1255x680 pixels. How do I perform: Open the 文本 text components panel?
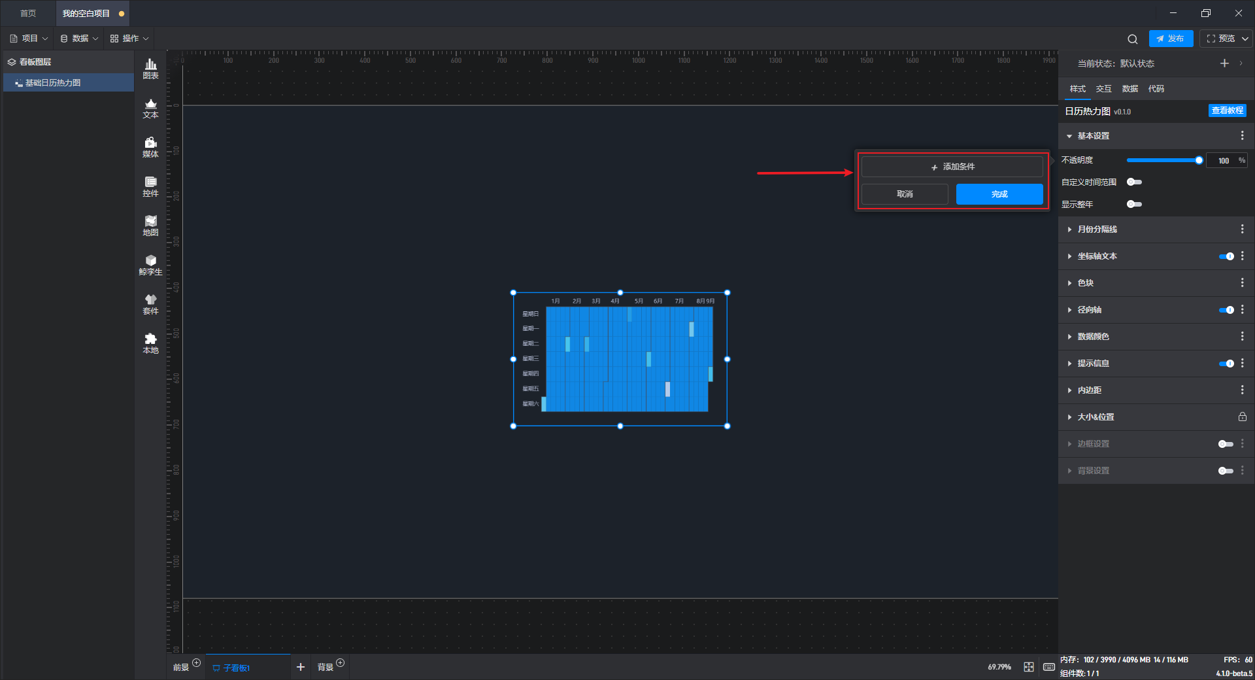tap(150, 108)
